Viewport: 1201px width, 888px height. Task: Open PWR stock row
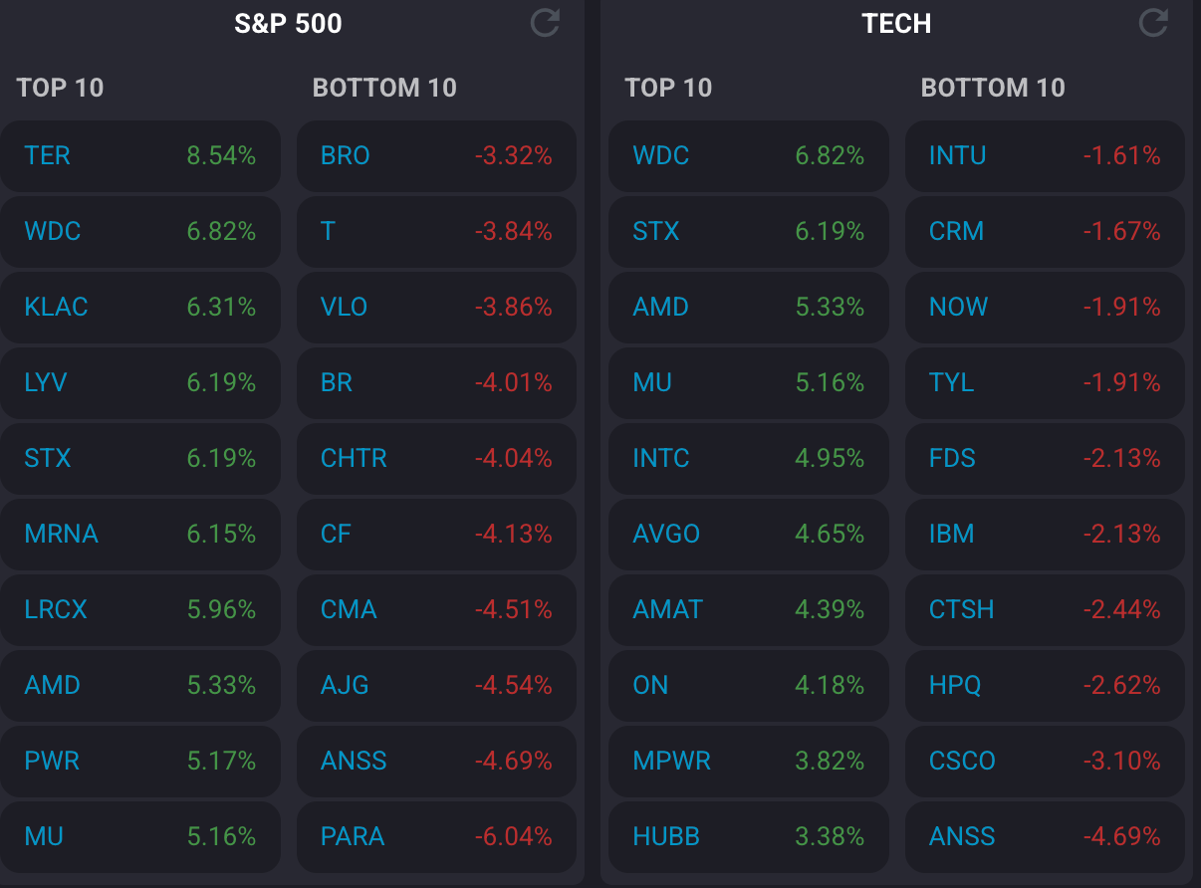[53, 762]
